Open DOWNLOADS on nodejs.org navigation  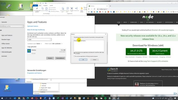point(133,22)
